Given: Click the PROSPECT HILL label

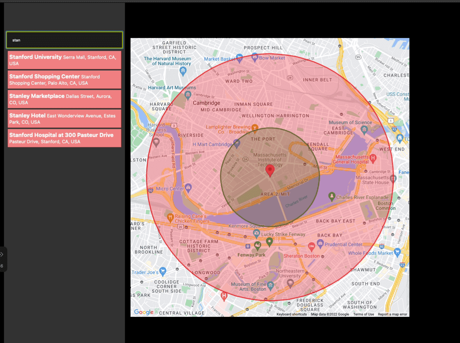Looking at the screenshot, I should [263, 48].
